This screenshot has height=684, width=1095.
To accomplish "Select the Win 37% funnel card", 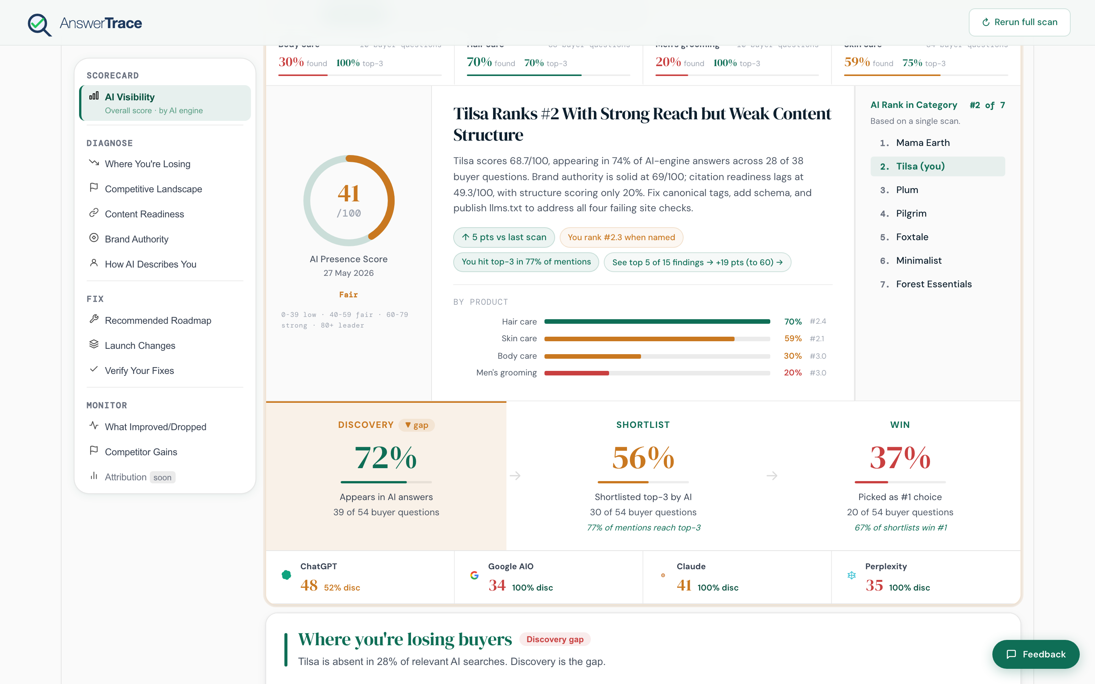I will click(x=900, y=475).
